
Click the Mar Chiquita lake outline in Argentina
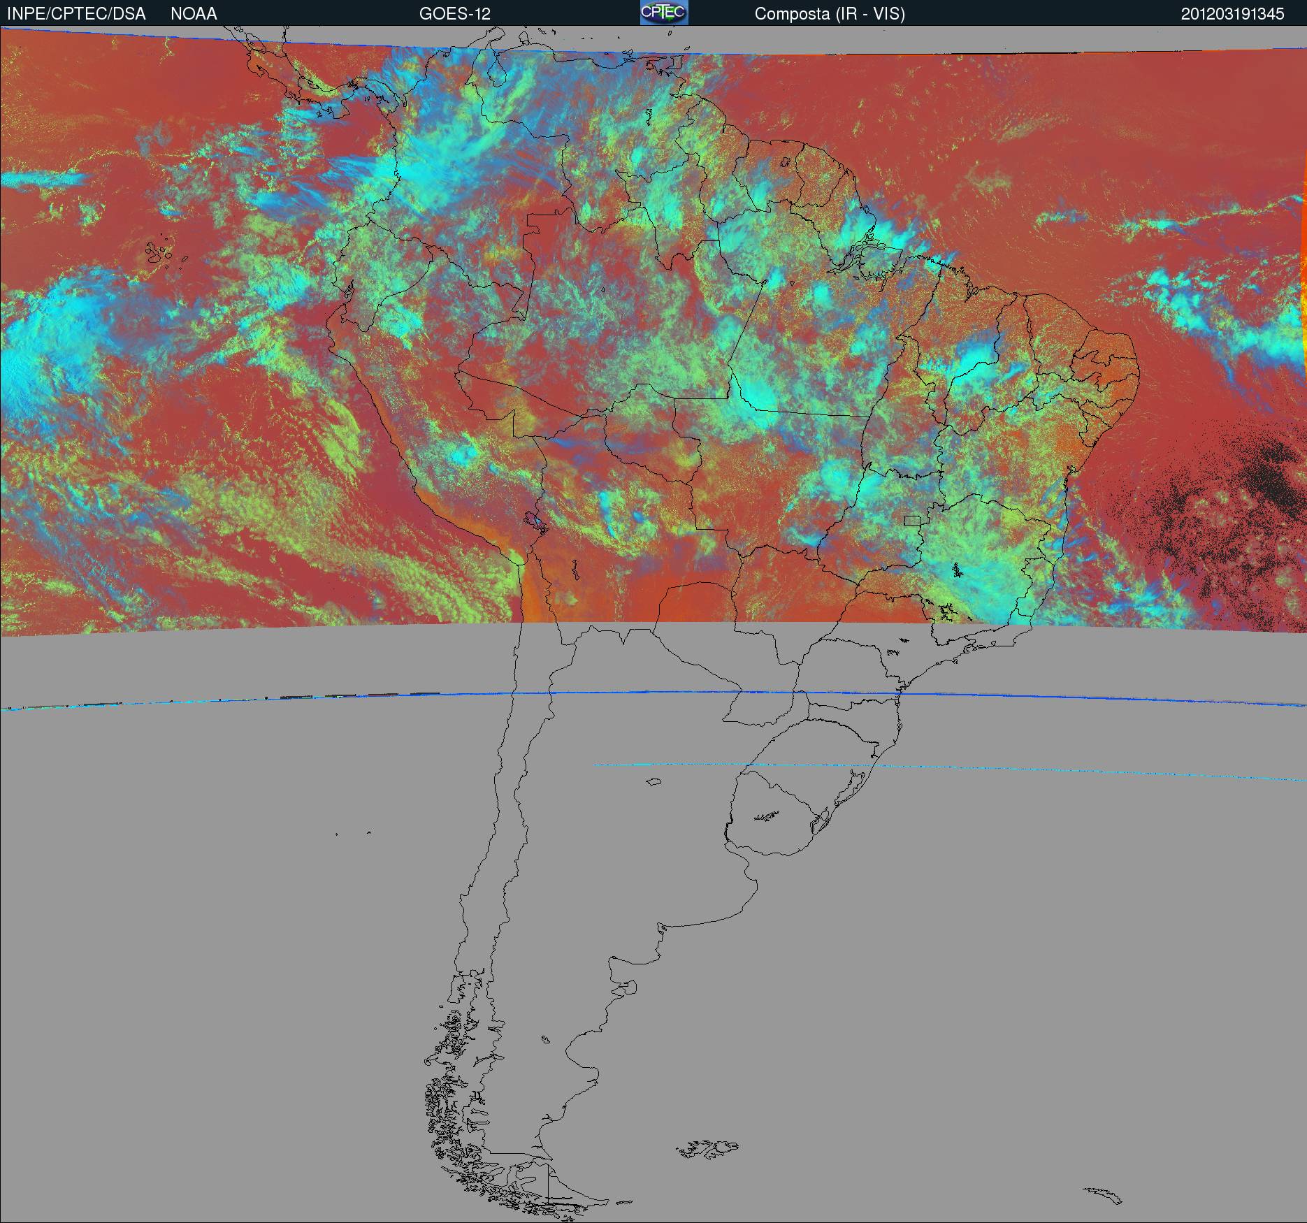(x=654, y=782)
